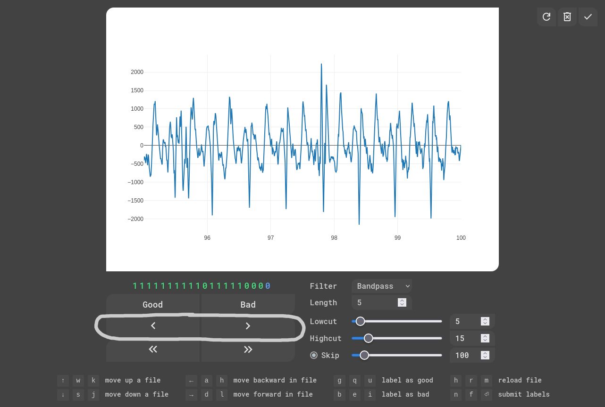Screen dimensions: 605x407
Task: Click the checkmark submit labels icon
Action: [588, 17]
